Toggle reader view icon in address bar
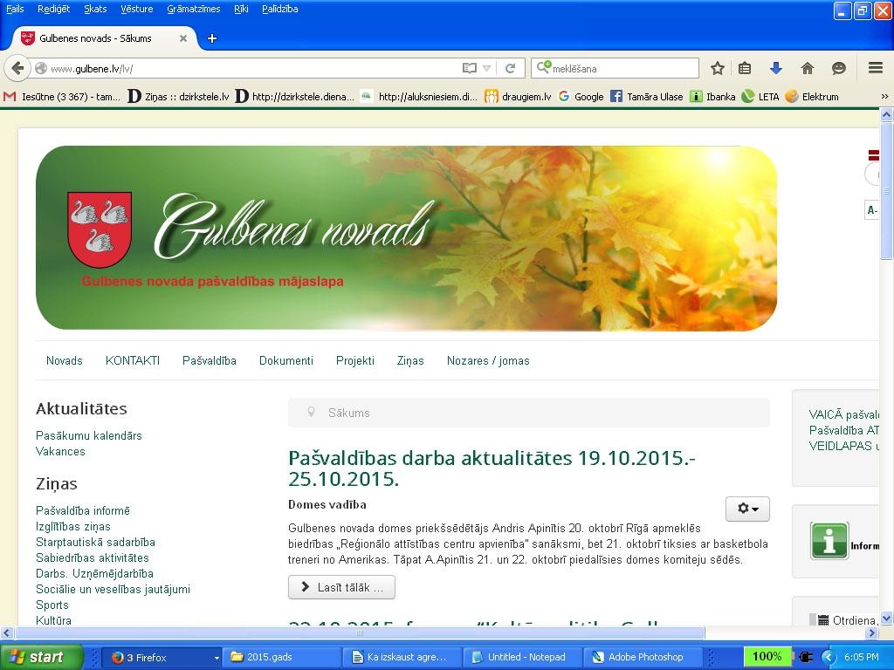894x670 pixels. 470,68
